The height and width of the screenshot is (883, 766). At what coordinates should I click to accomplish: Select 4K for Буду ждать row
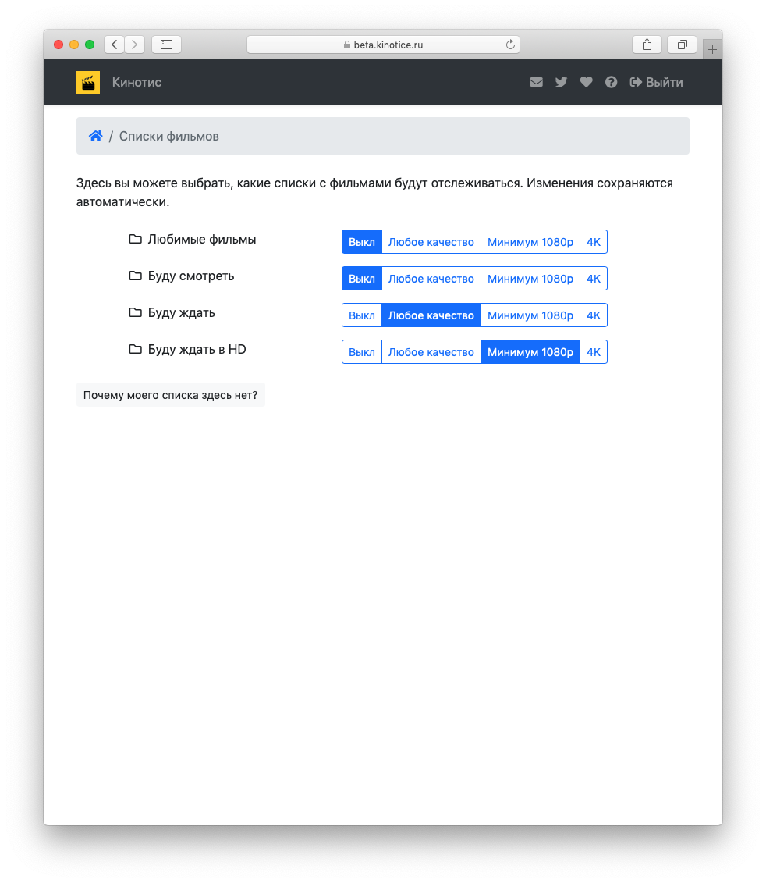point(593,315)
